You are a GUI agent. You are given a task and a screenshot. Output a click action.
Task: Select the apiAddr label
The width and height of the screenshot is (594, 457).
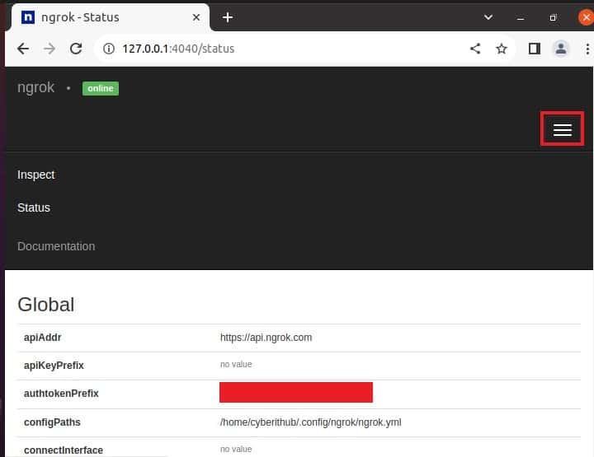click(42, 338)
